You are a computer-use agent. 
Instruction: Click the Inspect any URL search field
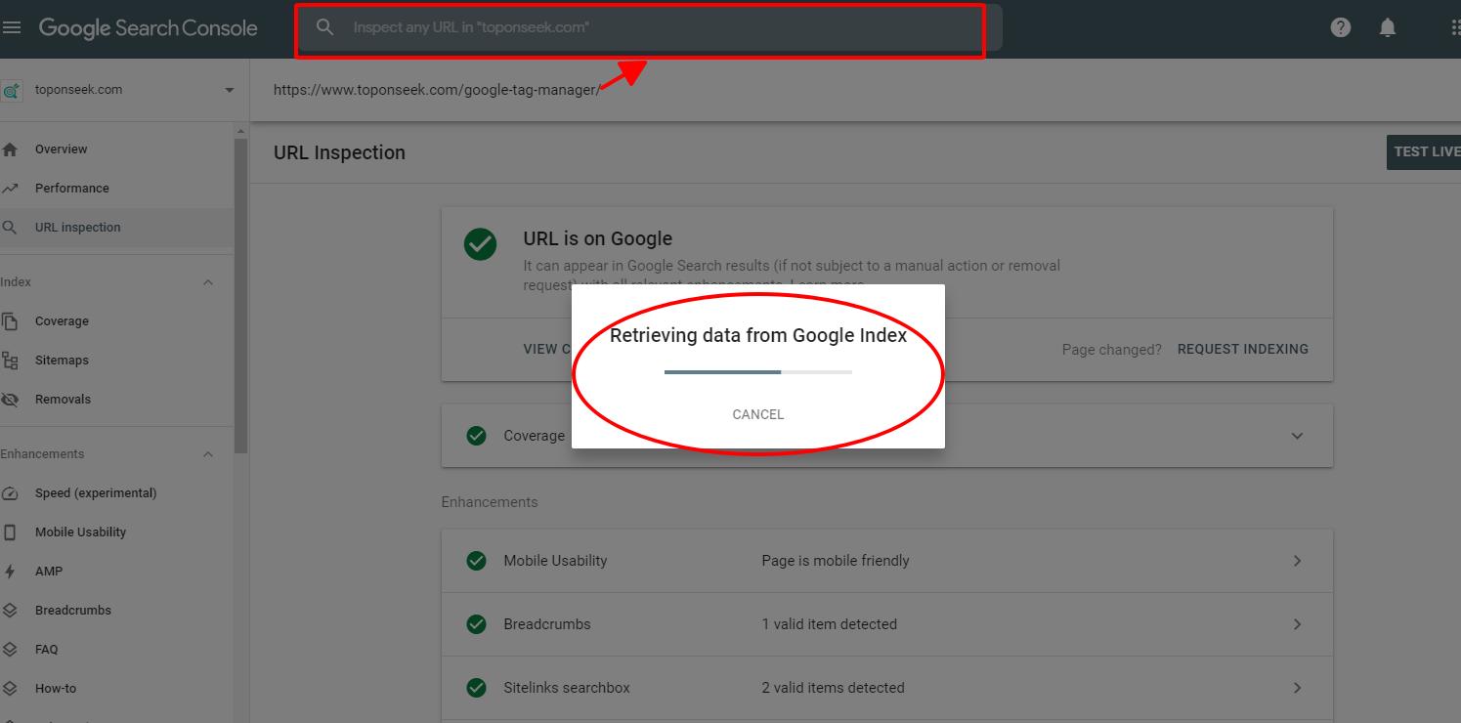[645, 27]
